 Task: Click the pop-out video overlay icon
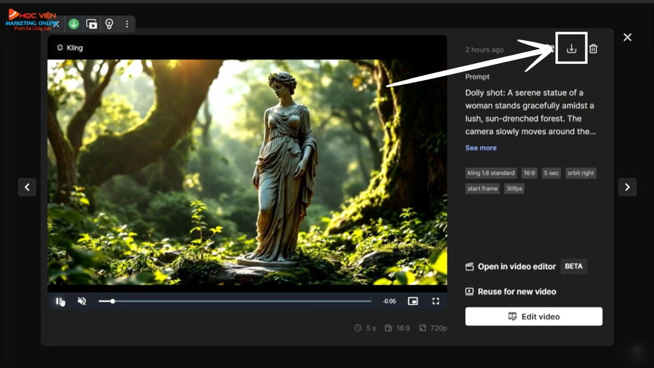click(x=92, y=24)
